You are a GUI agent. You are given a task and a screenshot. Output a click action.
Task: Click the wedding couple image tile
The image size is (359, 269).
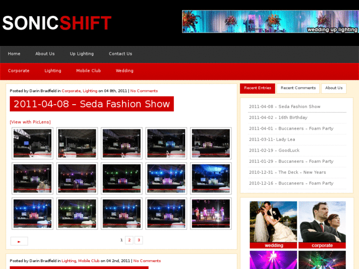tap(274, 225)
